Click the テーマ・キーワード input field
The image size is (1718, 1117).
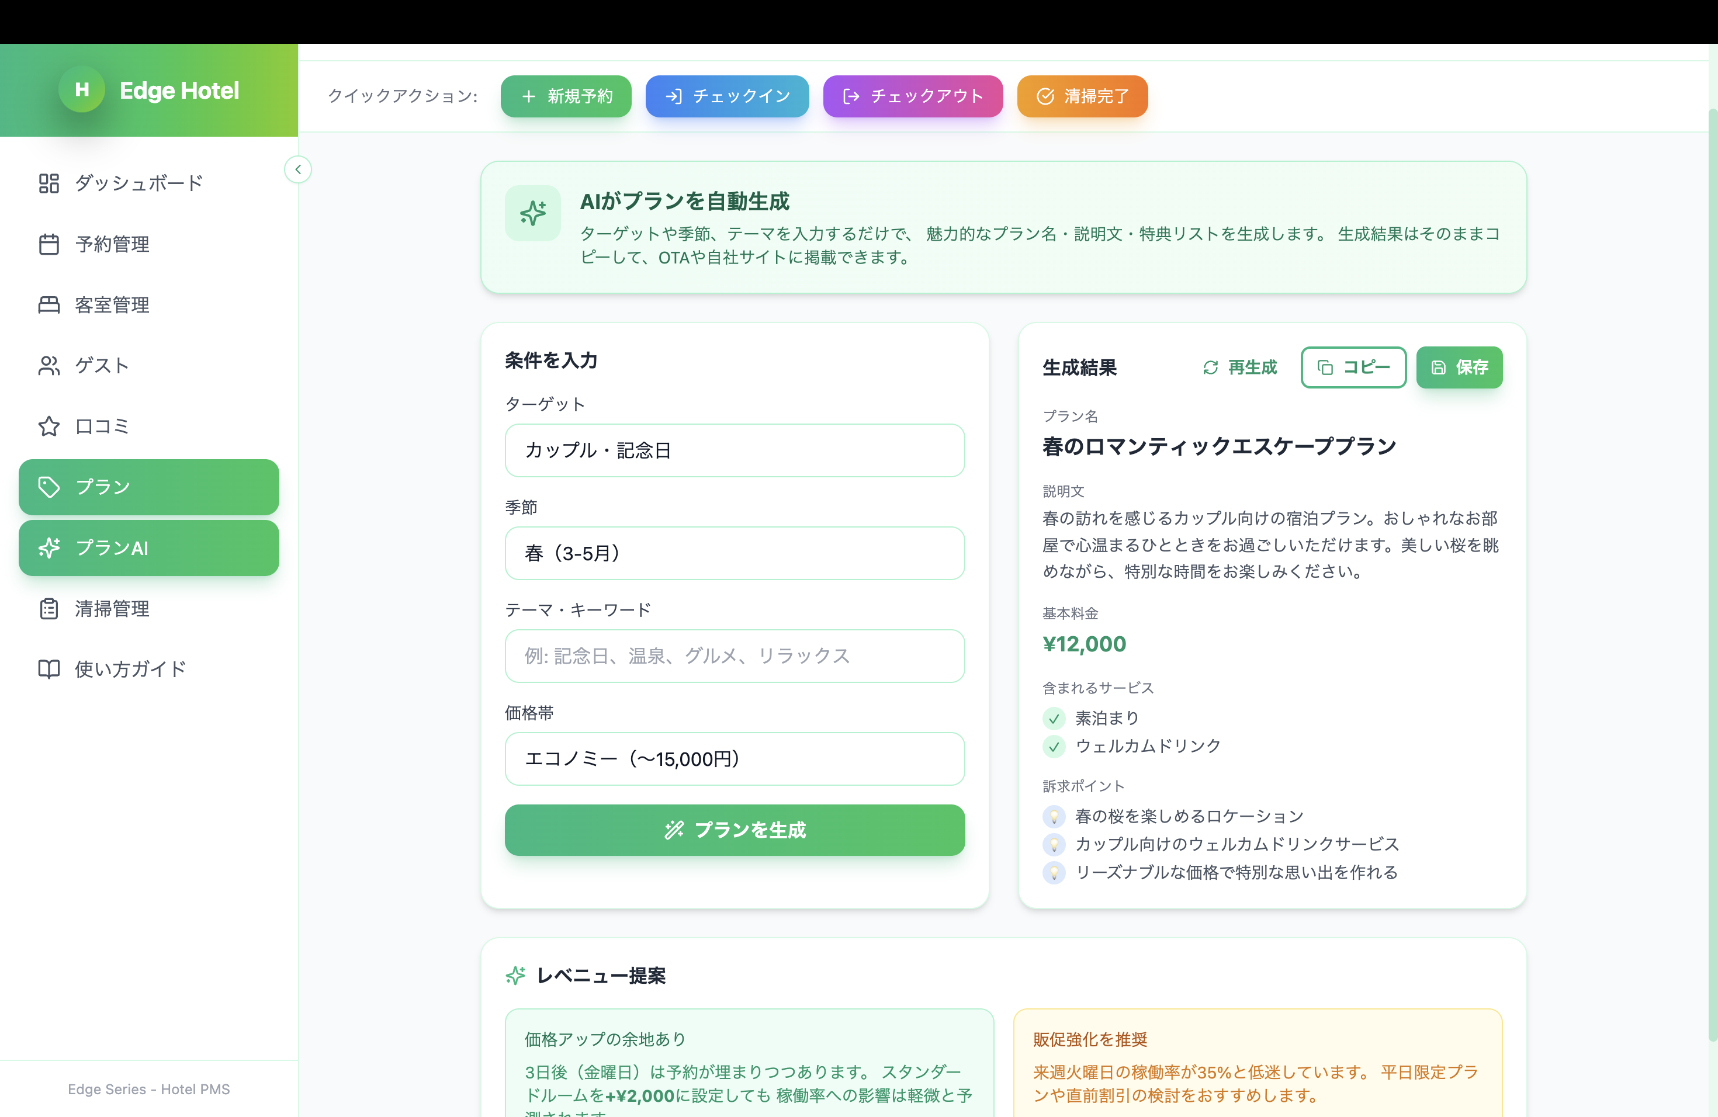pyautogui.click(x=734, y=656)
